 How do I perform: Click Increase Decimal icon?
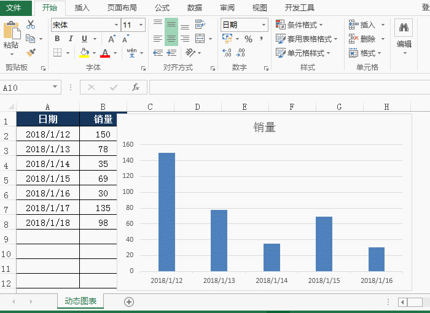(x=227, y=52)
